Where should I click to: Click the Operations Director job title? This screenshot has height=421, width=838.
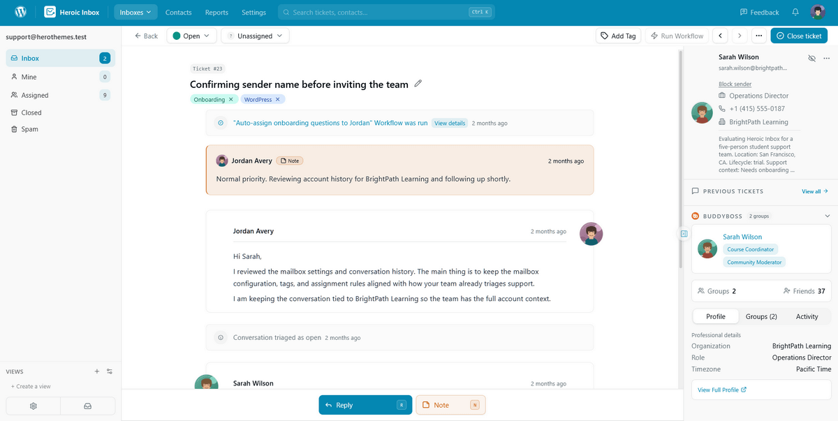point(758,96)
